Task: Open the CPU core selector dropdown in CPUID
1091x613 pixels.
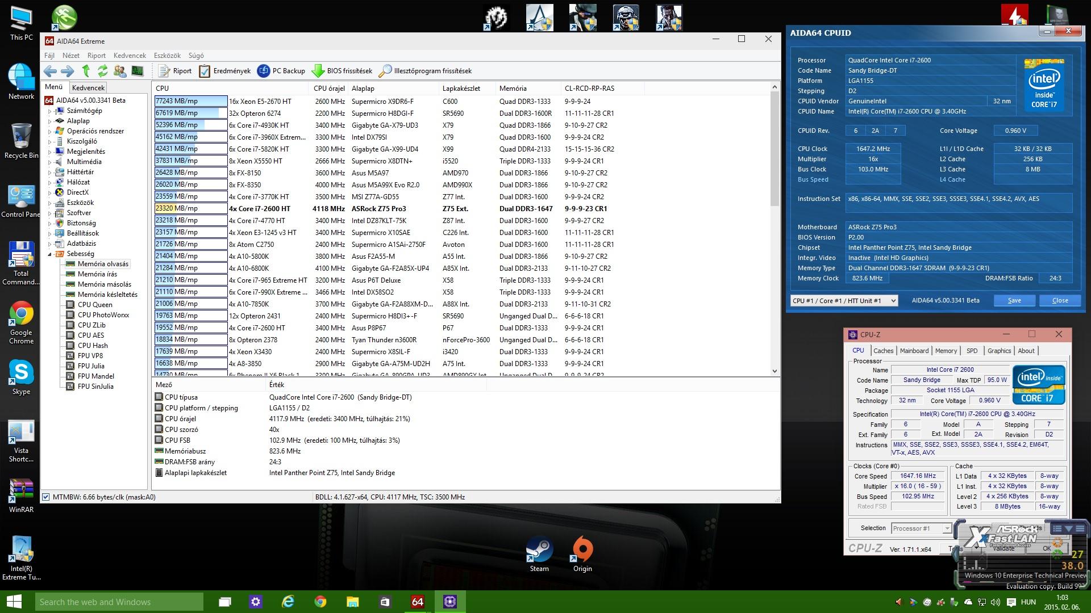Action: 844,301
